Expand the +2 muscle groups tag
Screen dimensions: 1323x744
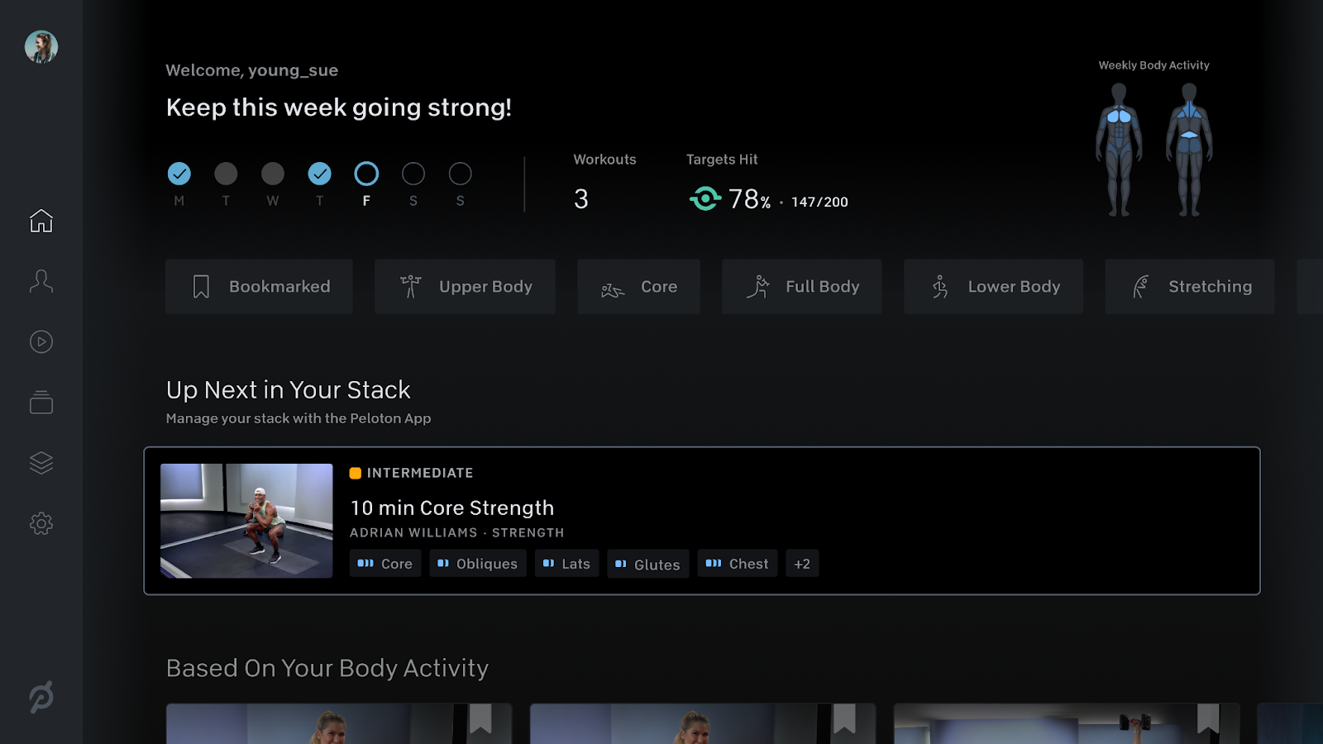[802, 564]
